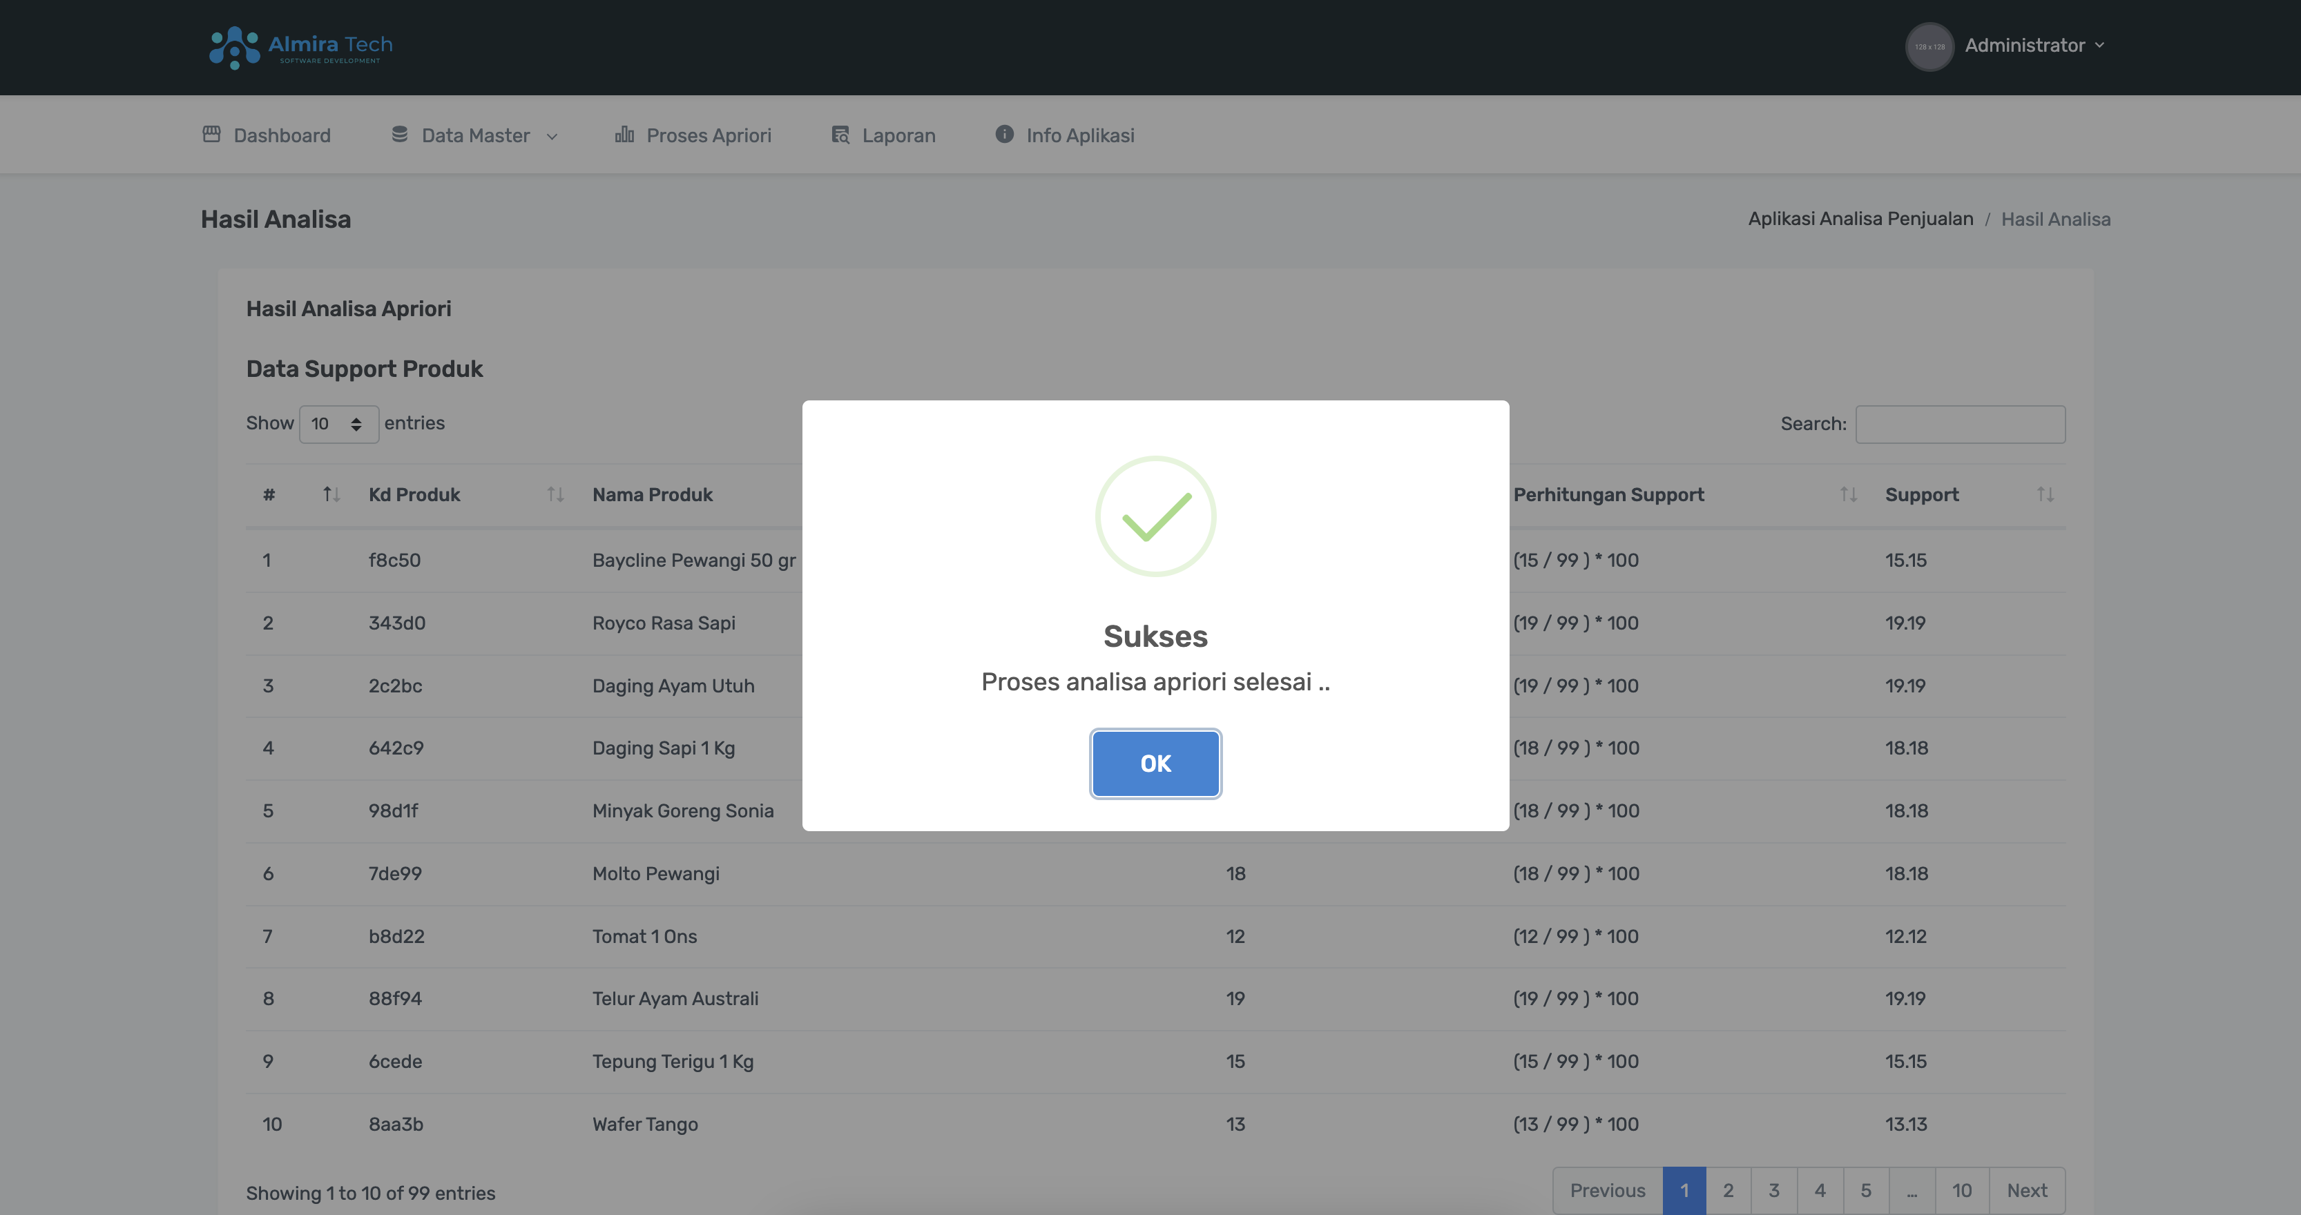Click the Aplikasi Analisa Penjualan breadcrumb link
The width and height of the screenshot is (2301, 1215).
coord(1860,219)
